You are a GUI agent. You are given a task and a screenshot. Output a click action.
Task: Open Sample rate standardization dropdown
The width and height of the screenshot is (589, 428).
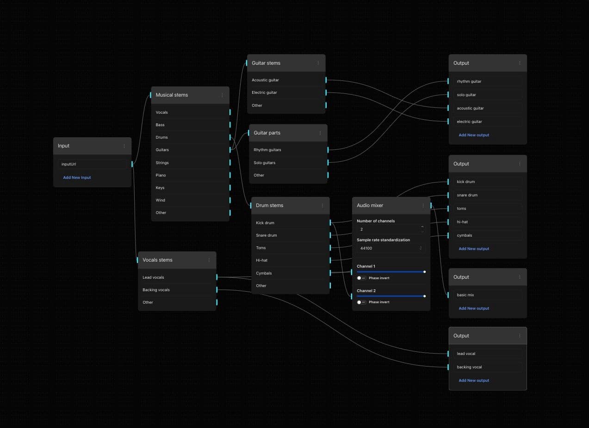[391, 248]
